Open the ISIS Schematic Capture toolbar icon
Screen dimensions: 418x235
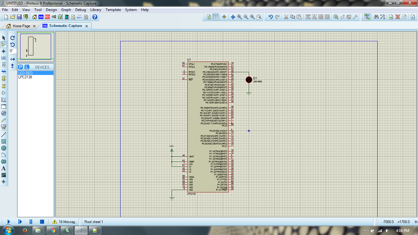click(41, 17)
